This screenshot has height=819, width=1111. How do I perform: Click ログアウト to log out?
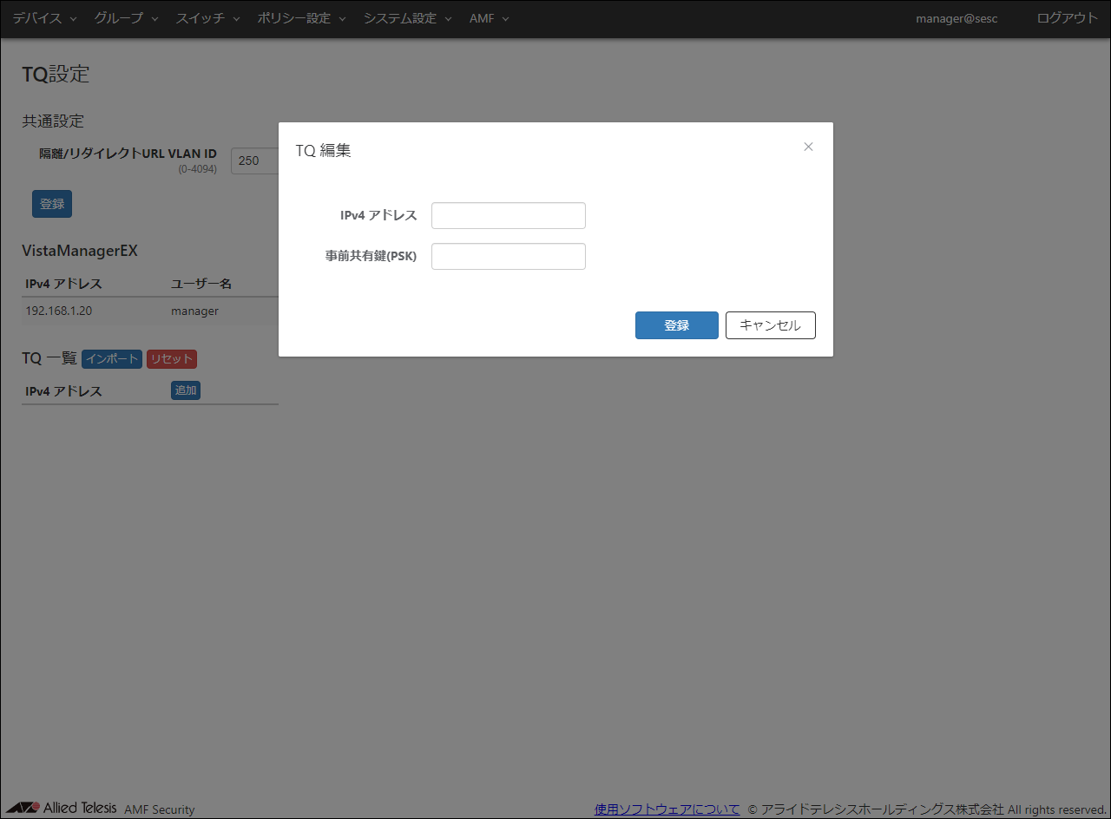click(1067, 18)
